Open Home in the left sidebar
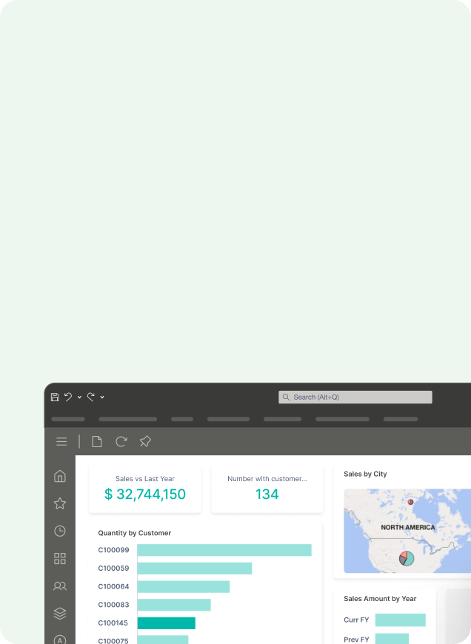This screenshot has height=644, width=471. 60,476
